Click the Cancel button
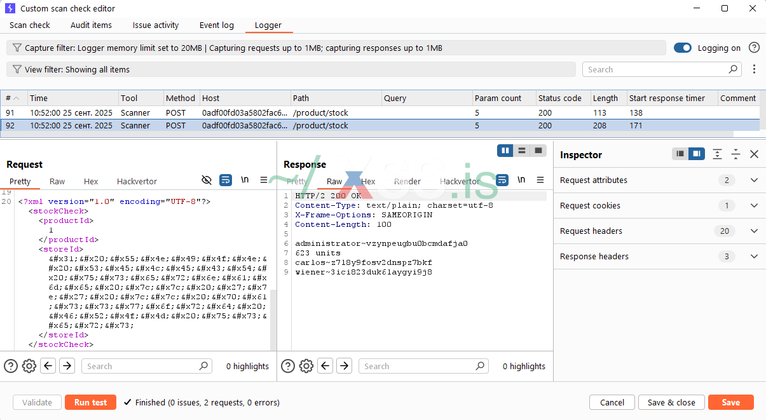Image resolution: width=766 pixels, height=420 pixels. pyautogui.click(x=612, y=402)
